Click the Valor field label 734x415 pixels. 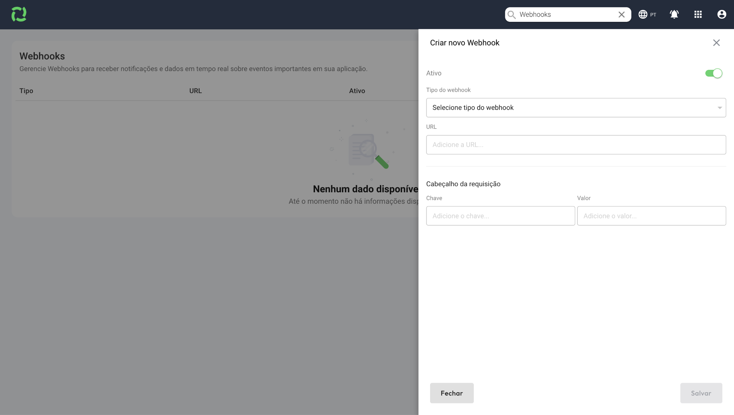(x=584, y=198)
